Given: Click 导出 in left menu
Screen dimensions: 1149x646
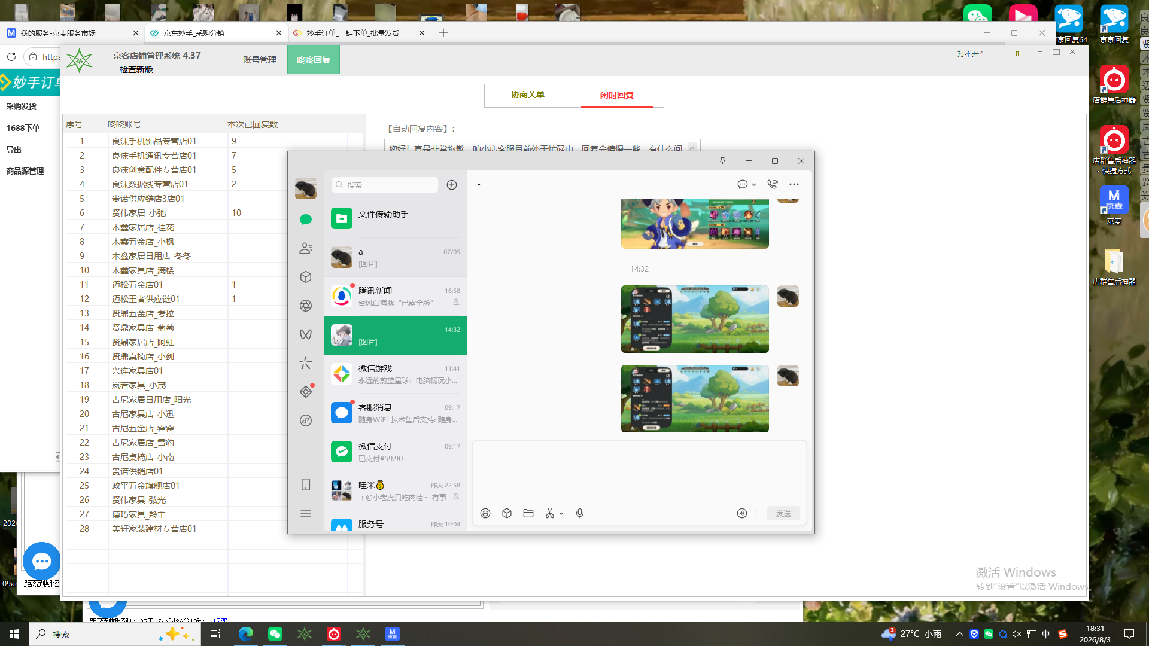Looking at the screenshot, I should (14, 150).
